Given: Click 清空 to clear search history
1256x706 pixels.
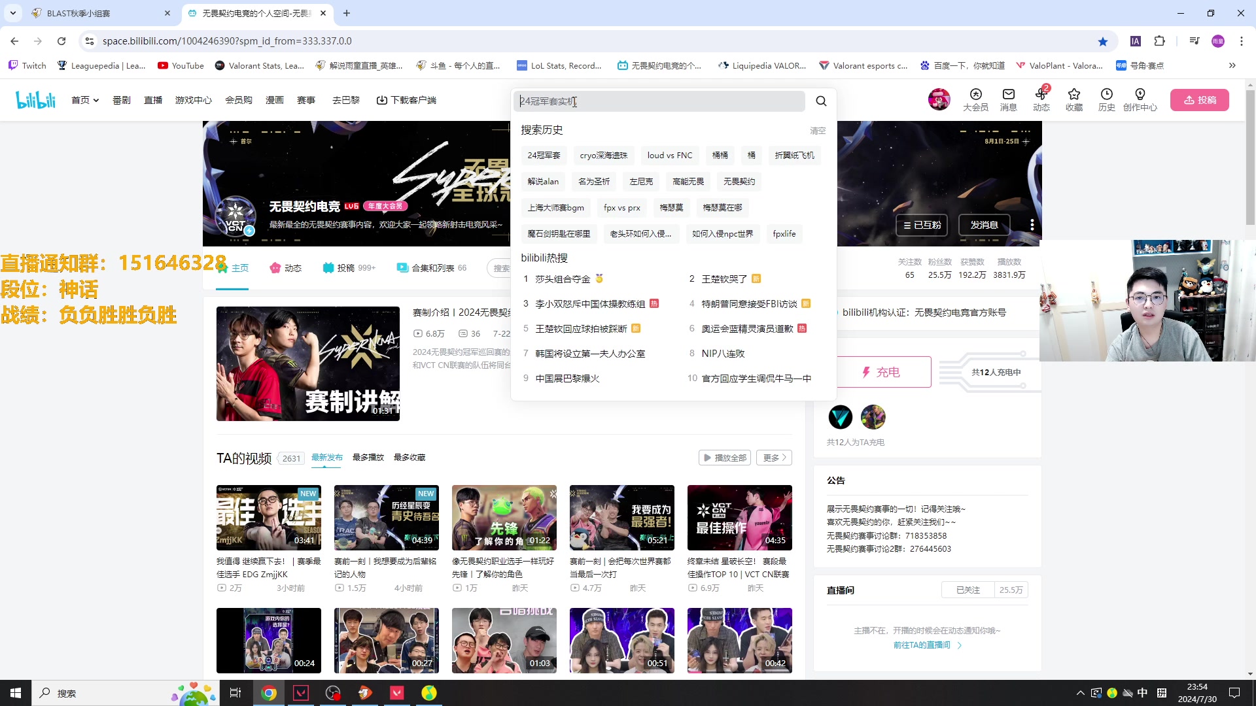Looking at the screenshot, I should coord(818,130).
